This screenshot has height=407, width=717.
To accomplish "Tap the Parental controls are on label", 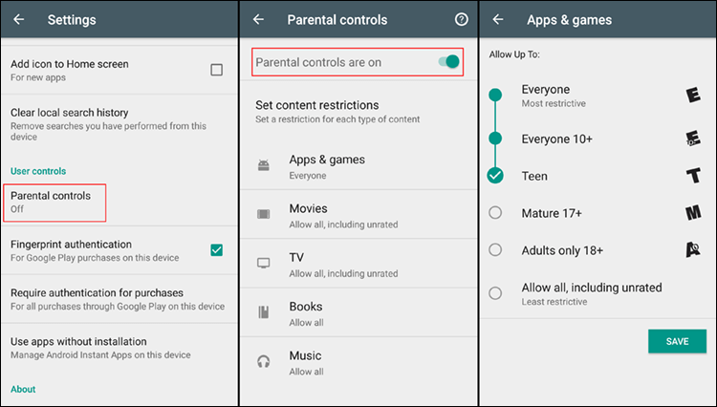I will [318, 62].
